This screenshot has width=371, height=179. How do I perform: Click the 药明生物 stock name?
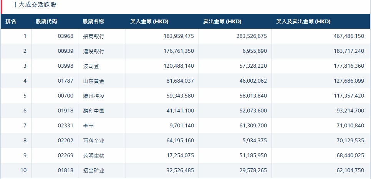pyautogui.click(x=94, y=155)
